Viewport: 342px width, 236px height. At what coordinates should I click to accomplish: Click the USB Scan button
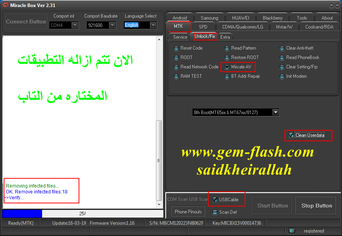[x=198, y=199]
